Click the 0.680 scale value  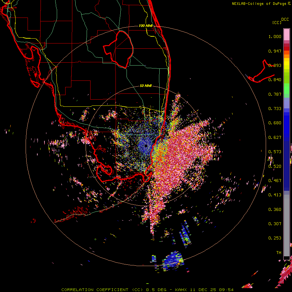(x=275, y=123)
